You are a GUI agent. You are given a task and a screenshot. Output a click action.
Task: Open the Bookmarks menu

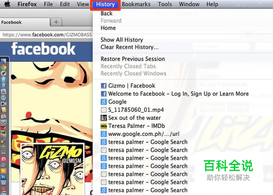click(x=136, y=4)
